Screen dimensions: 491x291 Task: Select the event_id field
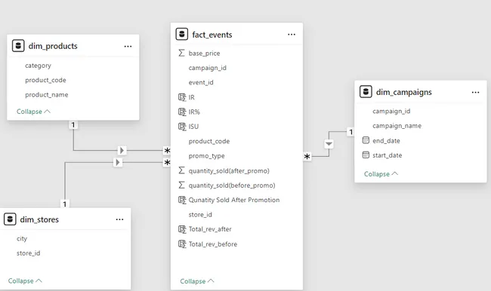tap(201, 82)
